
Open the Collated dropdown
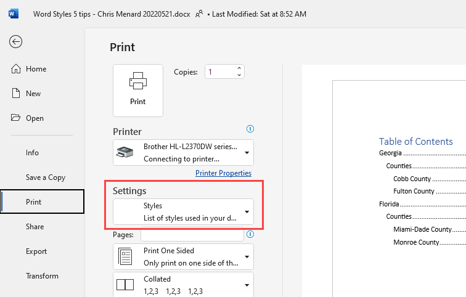coord(183,285)
